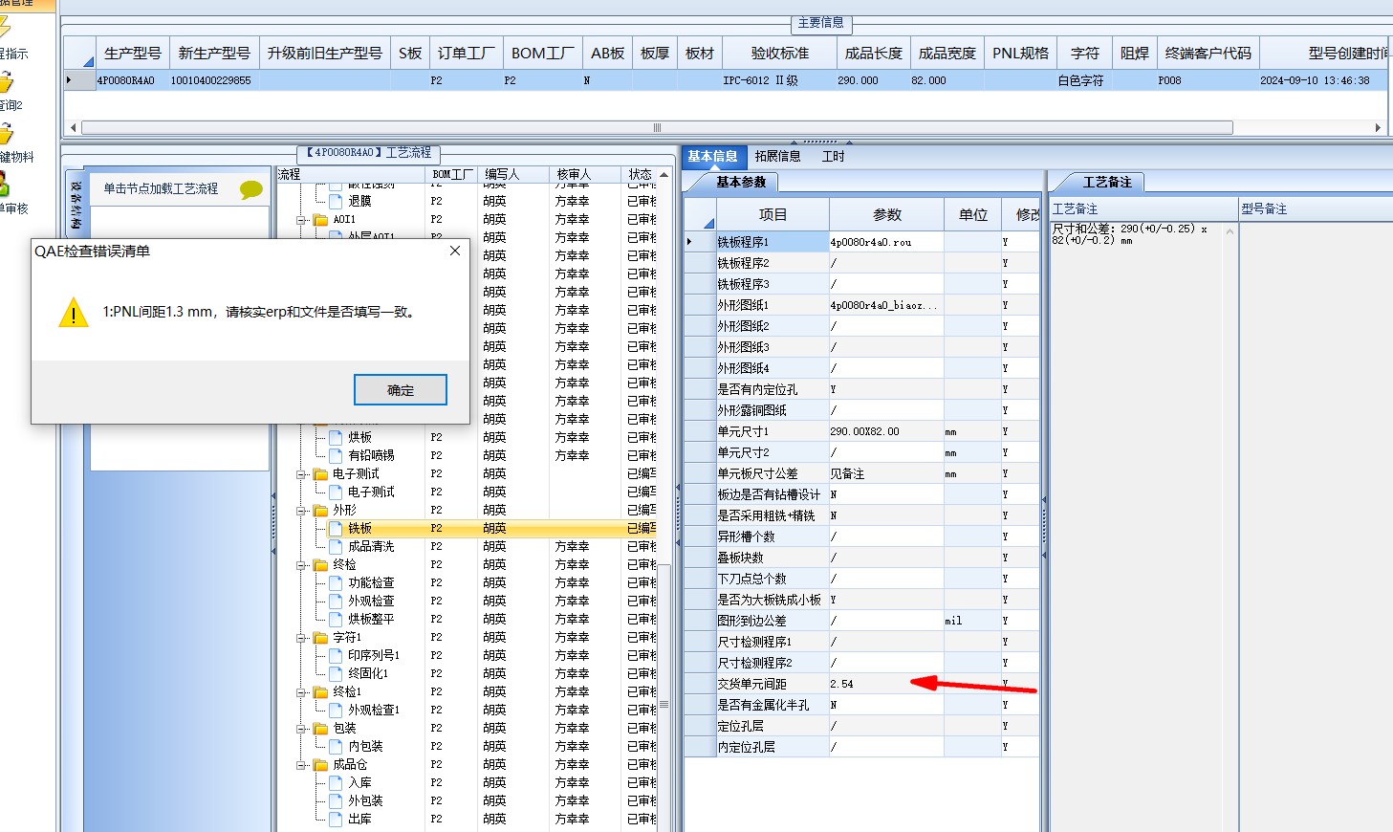Click the 单元板尺寸公差 value 见备注
This screenshot has width=1393, height=832.
tap(886, 473)
